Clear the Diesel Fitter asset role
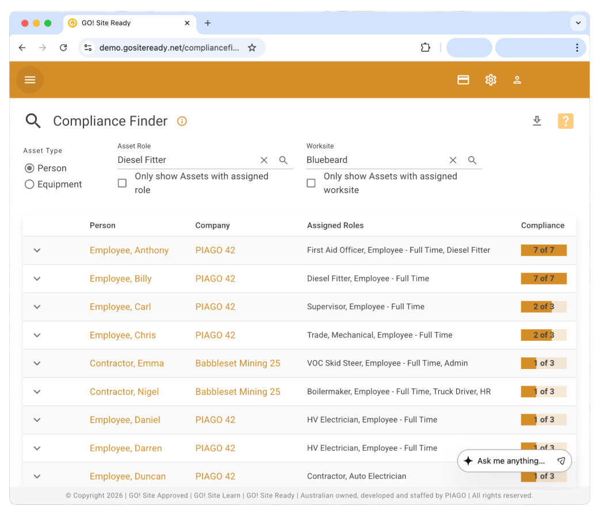This screenshot has height=518, width=604. click(x=264, y=160)
